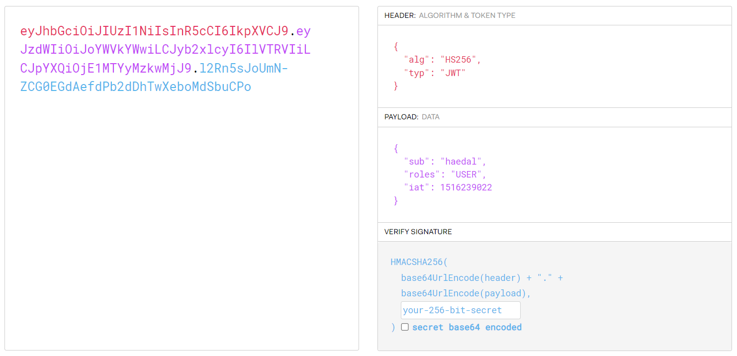Enable the secret base64 encoded checkbox
737x356 pixels.
[405, 327]
